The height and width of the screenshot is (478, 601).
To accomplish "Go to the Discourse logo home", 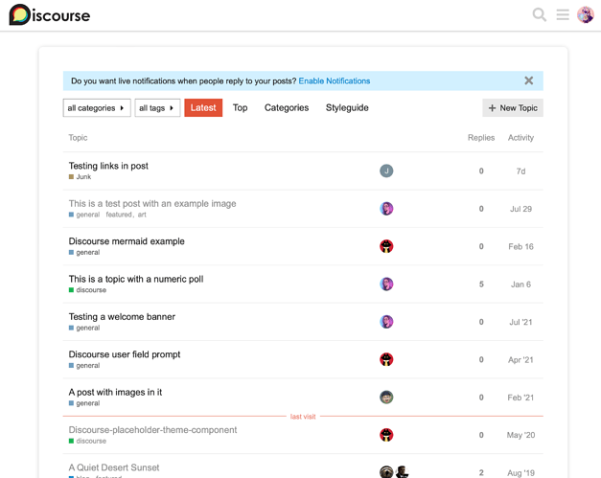I will coord(50,15).
